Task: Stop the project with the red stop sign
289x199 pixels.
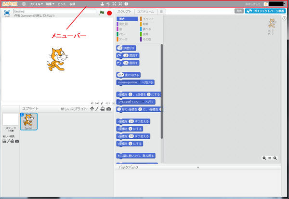Action: click(109, 13)
